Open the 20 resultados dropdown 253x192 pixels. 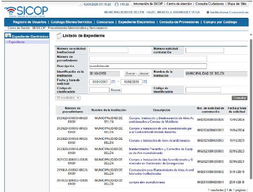[68, 98]
